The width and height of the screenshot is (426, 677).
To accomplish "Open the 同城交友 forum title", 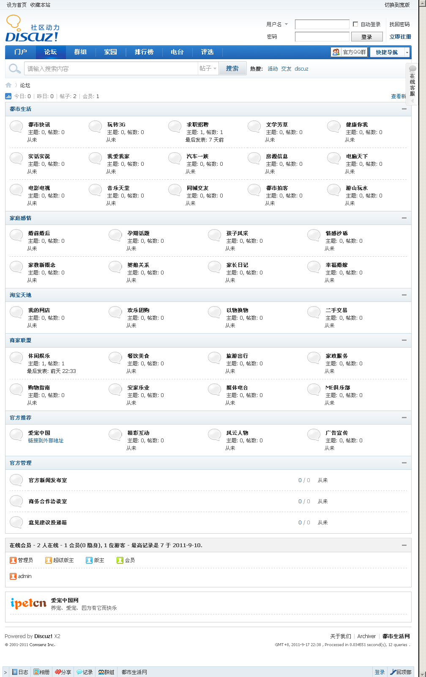I will coord(197,188).
